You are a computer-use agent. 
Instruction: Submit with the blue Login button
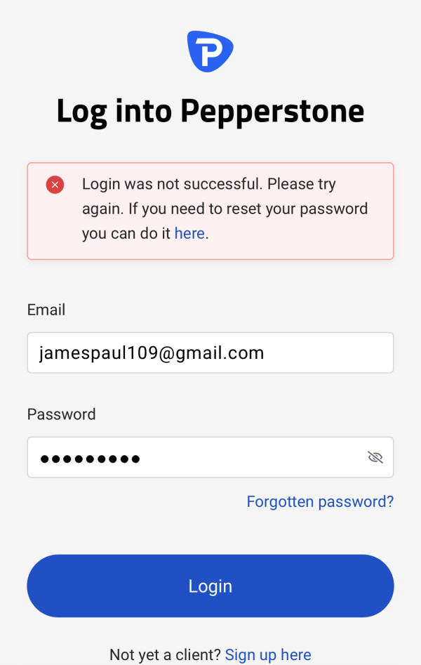[210, 586]
